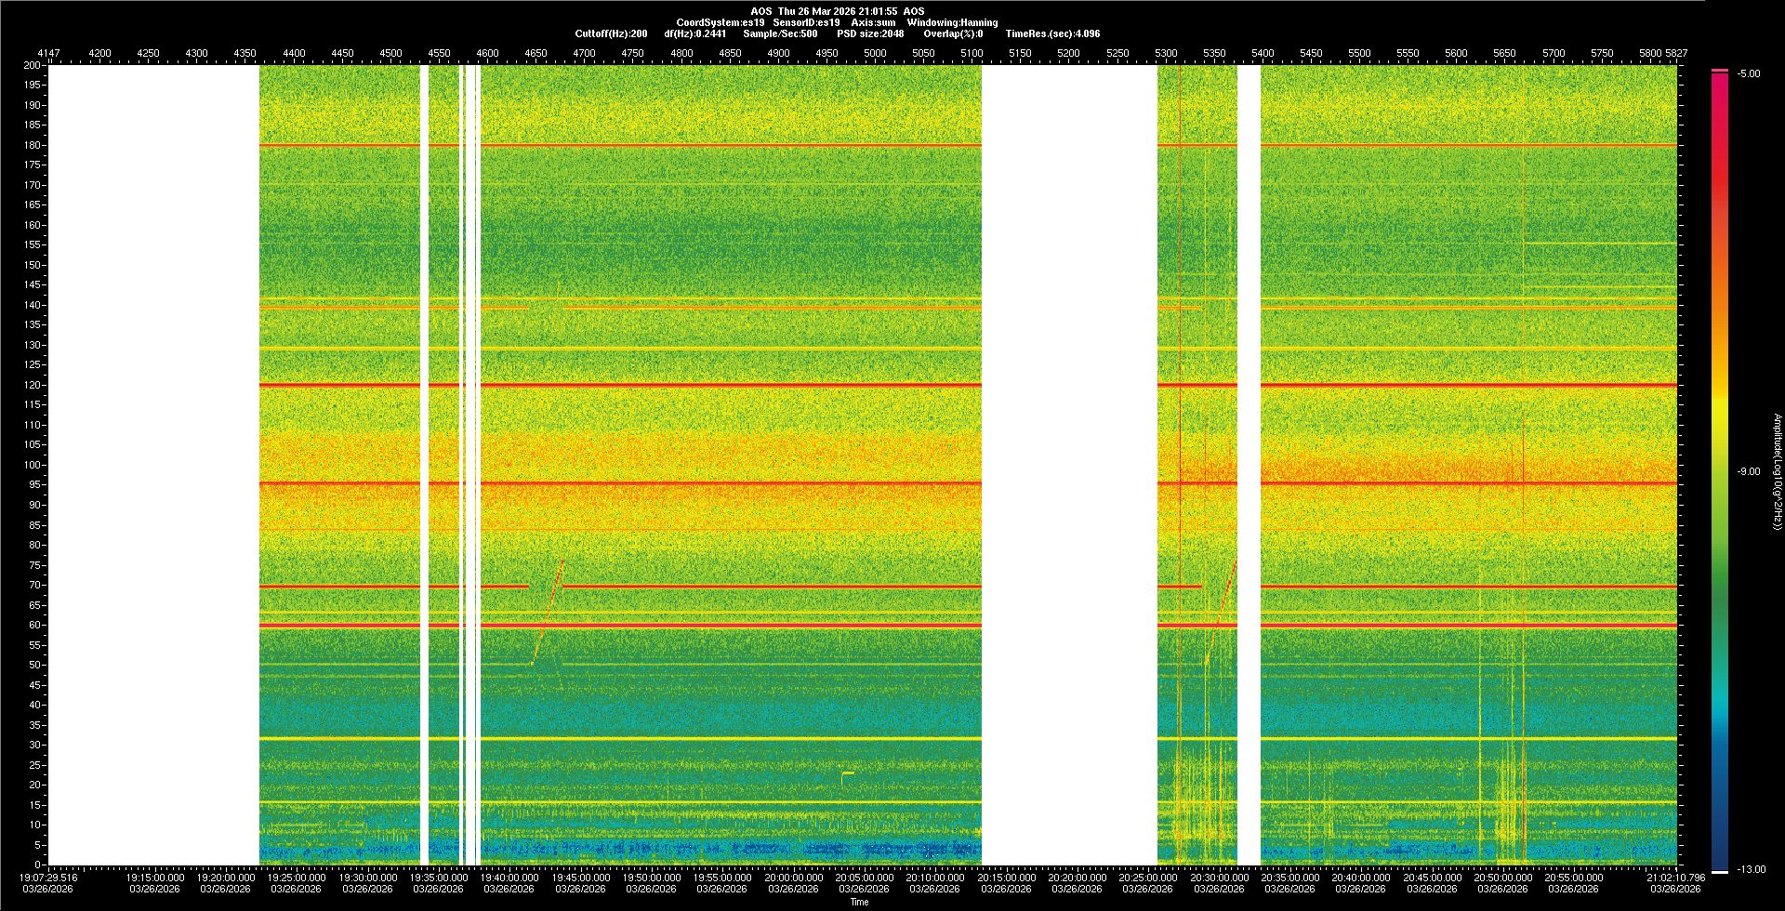Click the small yellow mark near 20 Hz

(847, 773)
